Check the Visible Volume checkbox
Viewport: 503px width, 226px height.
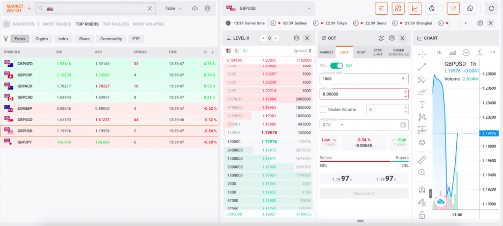coord(323,109)
